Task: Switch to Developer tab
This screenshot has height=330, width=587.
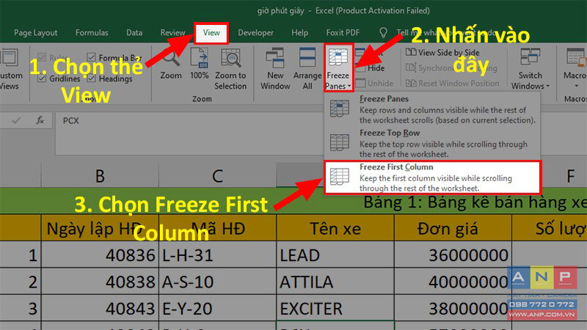Action: pyautogui.click(x=255, y=33)
